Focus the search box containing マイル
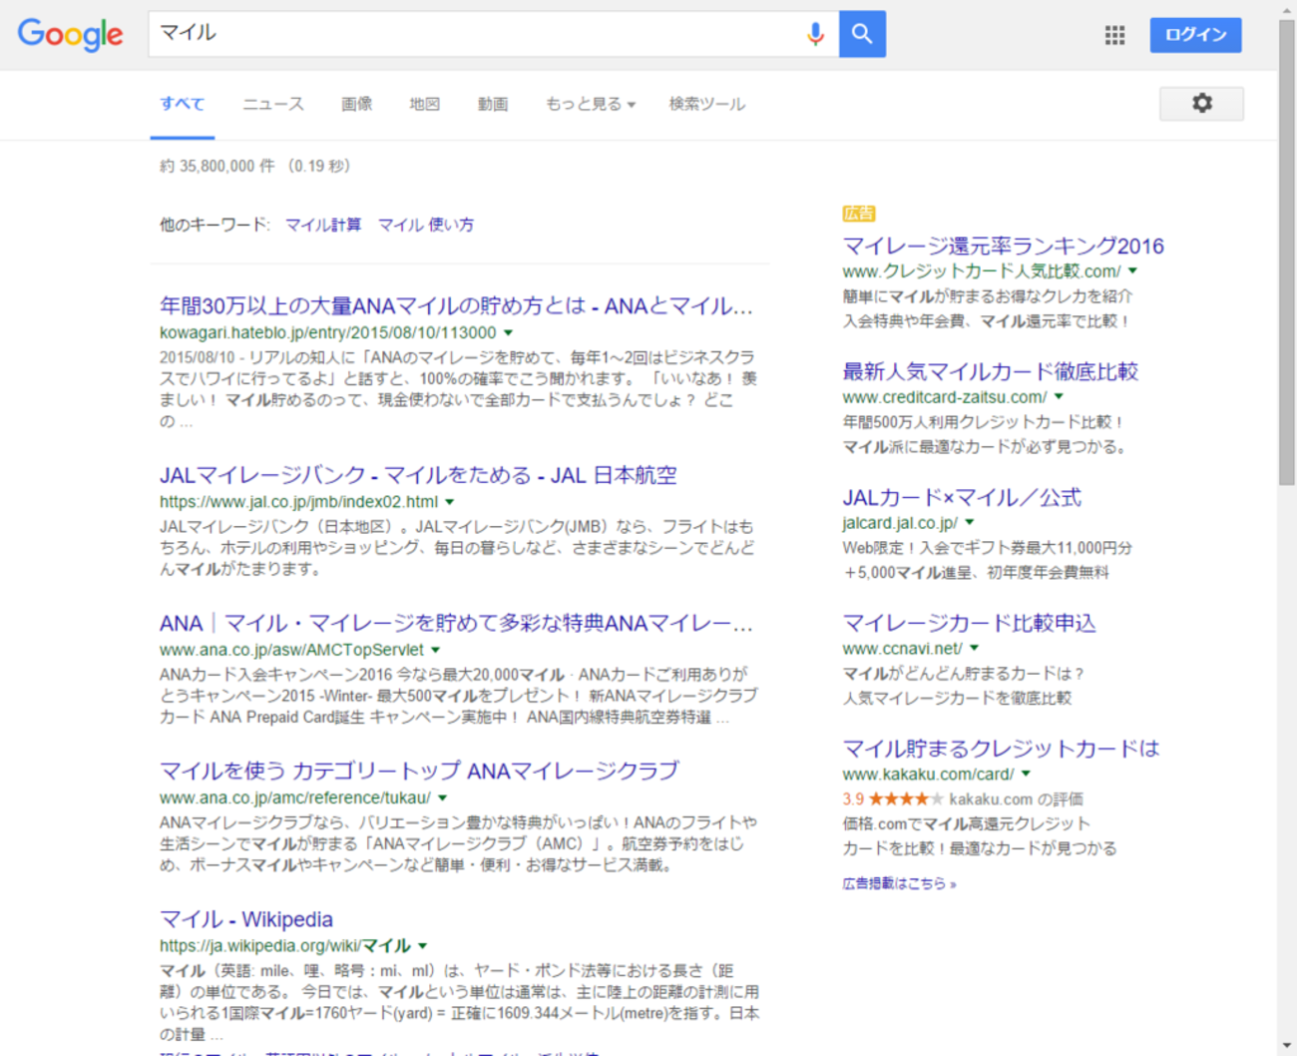The image size is (1297, 1056). click(477, 34)
